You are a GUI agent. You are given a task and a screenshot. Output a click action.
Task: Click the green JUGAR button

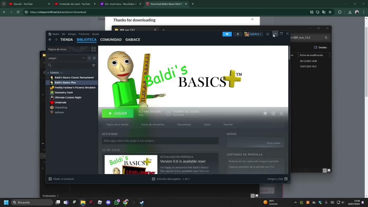coord(118,113)
